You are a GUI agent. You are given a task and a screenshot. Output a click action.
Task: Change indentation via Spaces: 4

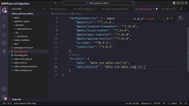click(146, 103)
